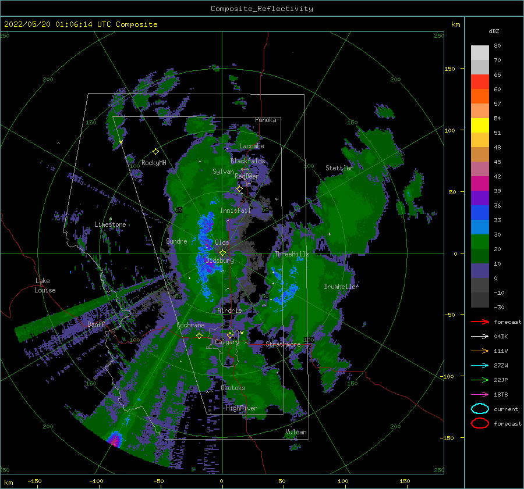This screenshot has height=489, width=524.
Task: Click the yellow diamond marker below RedDeer
Action: [x=239, y=189]
